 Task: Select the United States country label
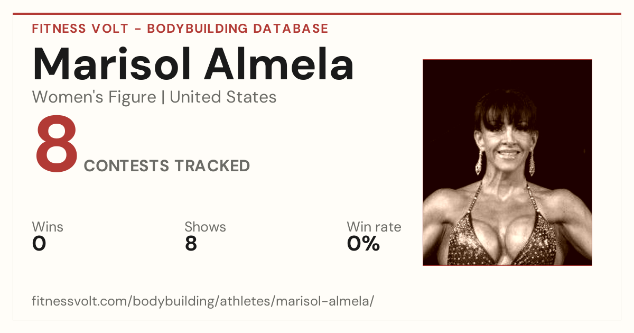[x=223, y=97]
